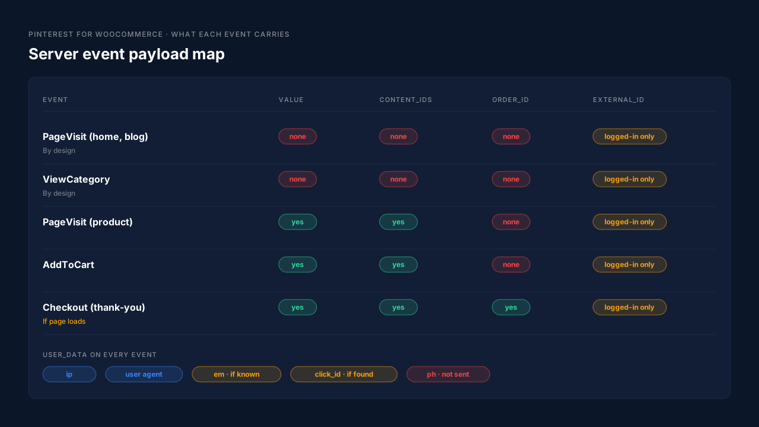
Task: Click the ORDER_ID column header
Action: [x=511, y=100]
